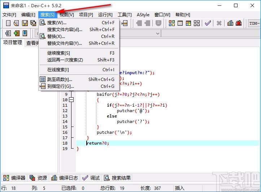Click line number 11 in the gutter
The height and width of the screenshot is (192, 261).
(65, 105)
